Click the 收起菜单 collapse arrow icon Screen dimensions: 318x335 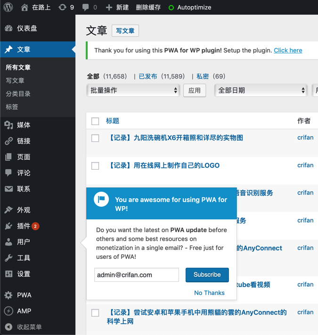(8, 327)
